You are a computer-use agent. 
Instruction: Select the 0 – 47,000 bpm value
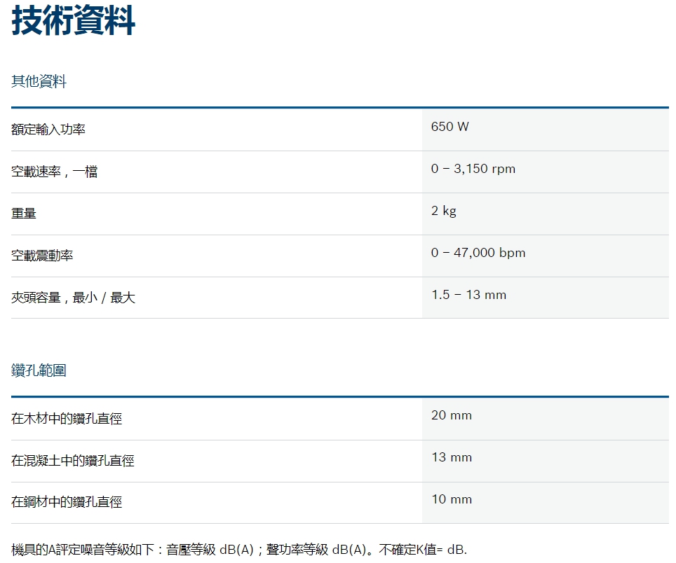click(478, 253)
